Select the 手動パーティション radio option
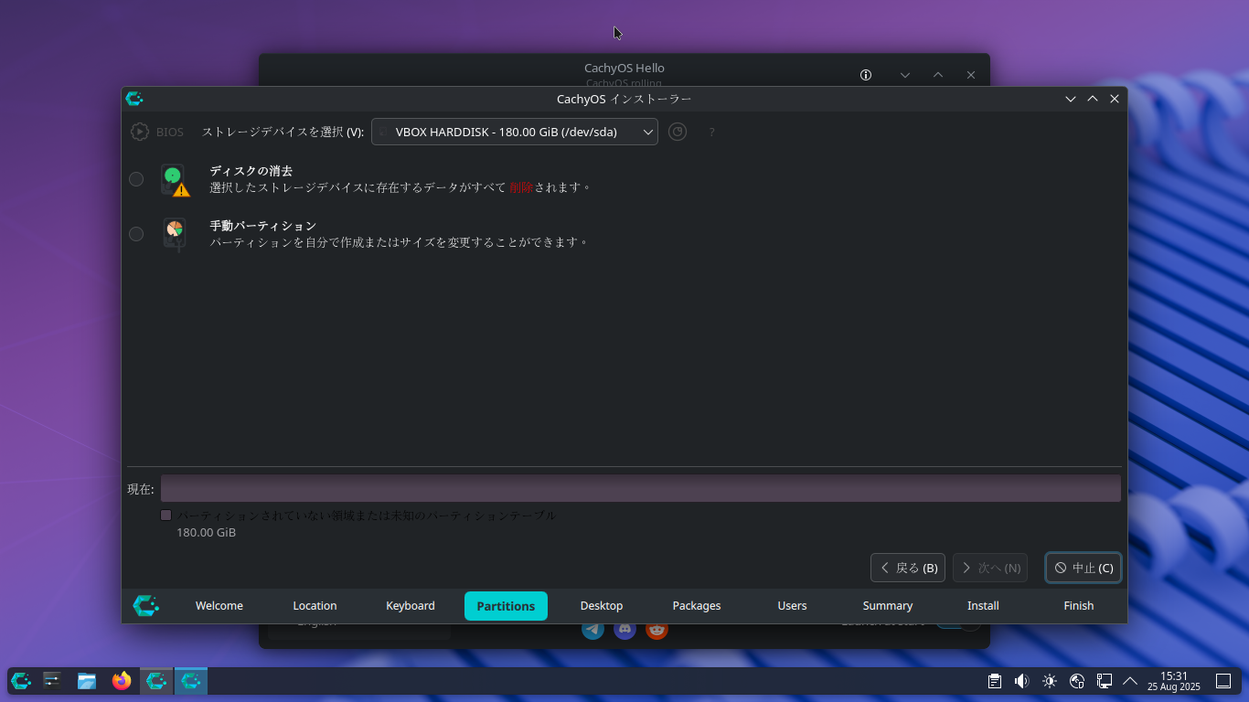This screenshot has width=1249, height=702. [x=136, y=234]
